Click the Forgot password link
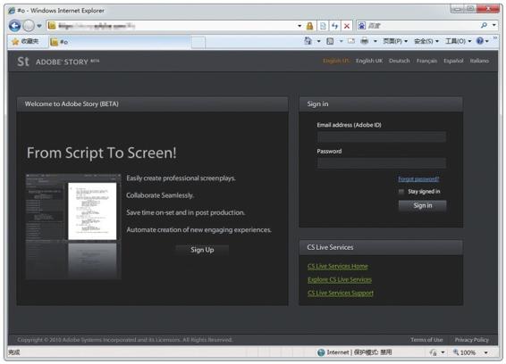 click(418, 179)
